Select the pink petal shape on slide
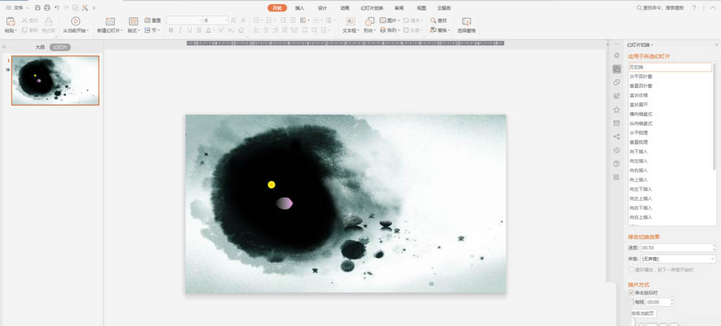The image size is (721, 326). coord(284,203)
